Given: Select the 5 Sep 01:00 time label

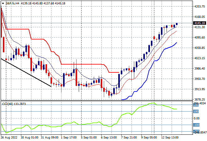Looking at the screenshot, I should pyautogui.click(x=89, y=138).
